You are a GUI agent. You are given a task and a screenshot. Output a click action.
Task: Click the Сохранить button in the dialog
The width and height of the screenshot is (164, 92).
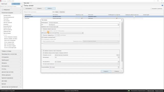pos(106,71)
